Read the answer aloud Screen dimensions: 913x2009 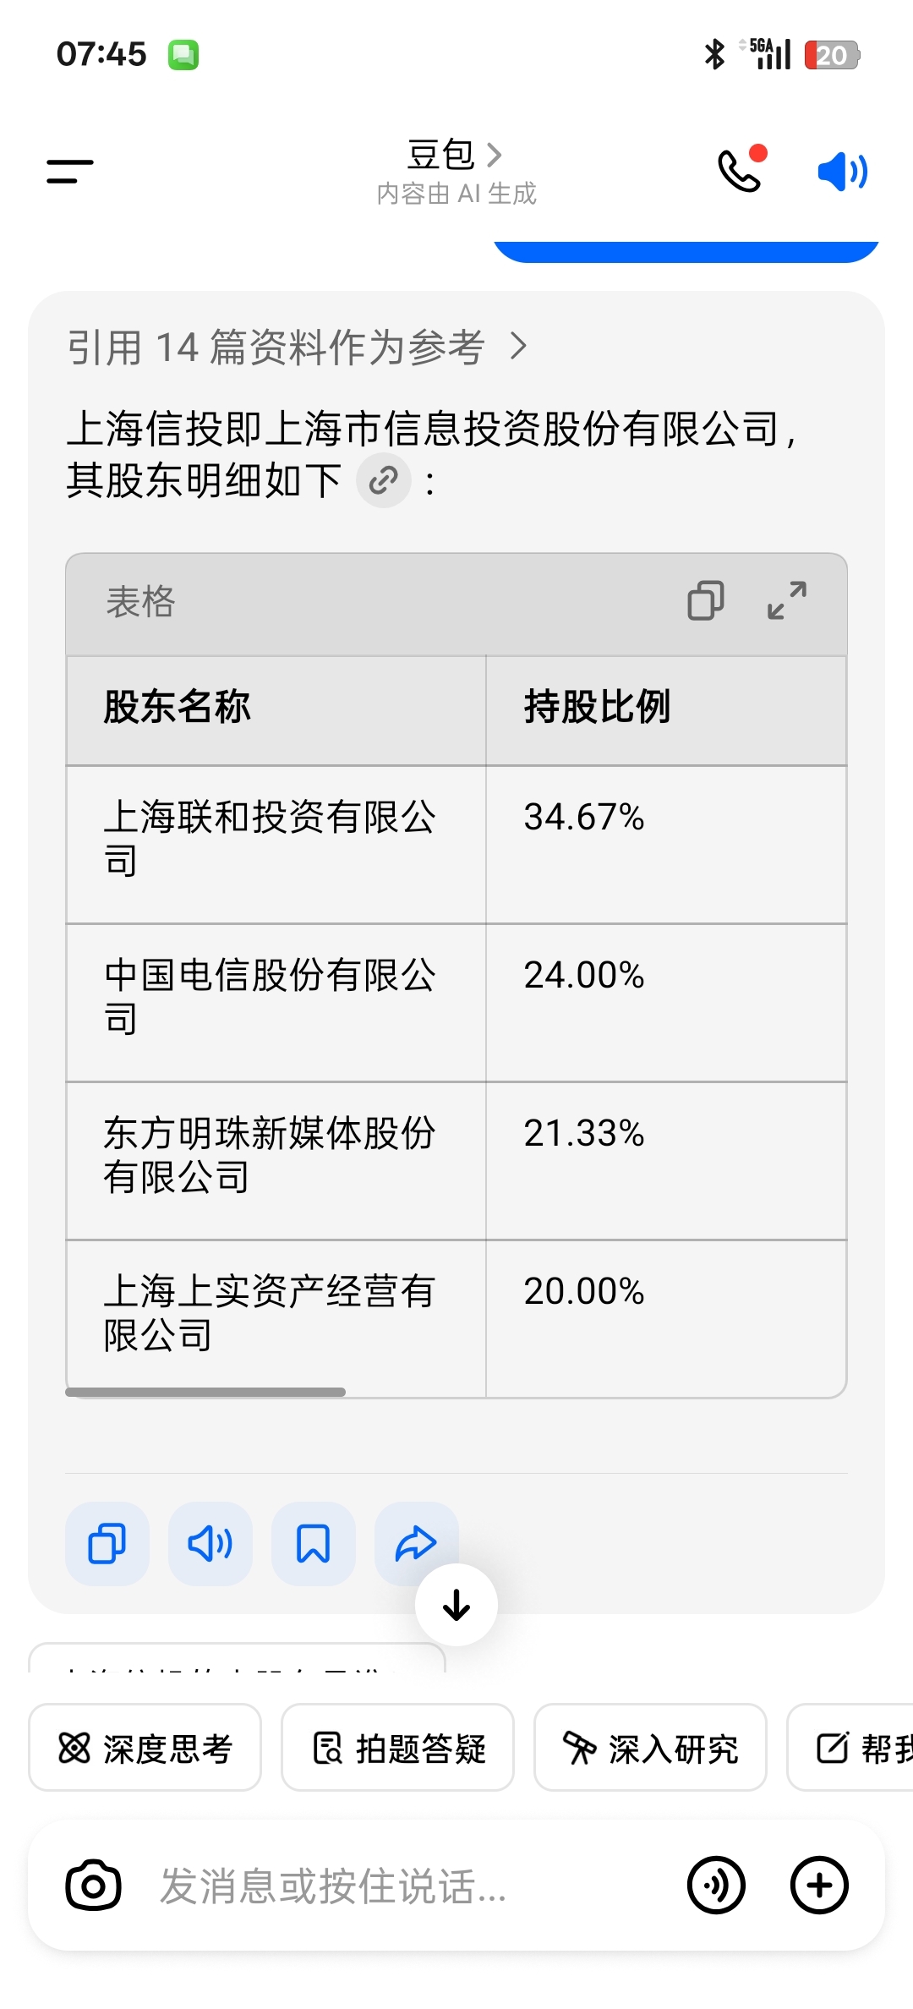point(210,1544)
